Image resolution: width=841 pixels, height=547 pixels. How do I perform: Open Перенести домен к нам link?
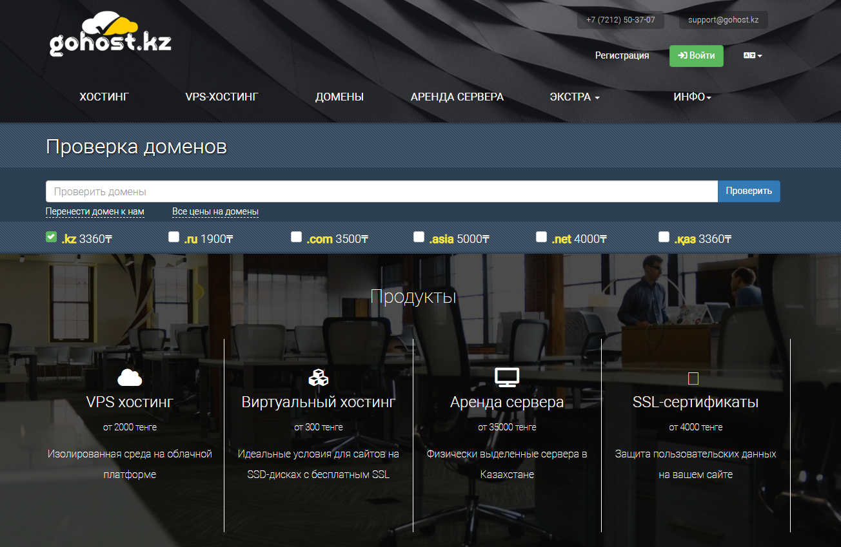tap(95, 211)
